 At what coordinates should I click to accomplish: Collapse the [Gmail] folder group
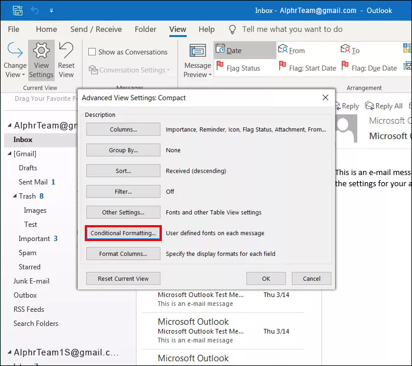point(9,153)
